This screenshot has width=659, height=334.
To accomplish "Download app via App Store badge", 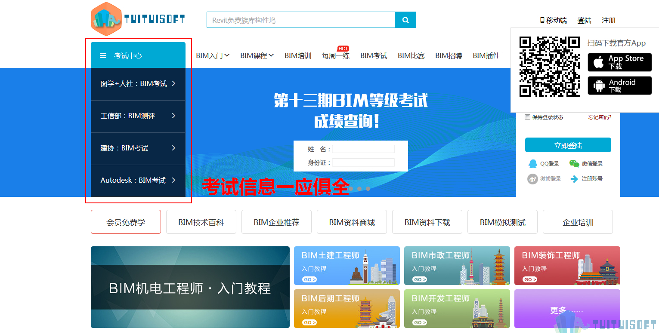I will (x=619, y=62).
